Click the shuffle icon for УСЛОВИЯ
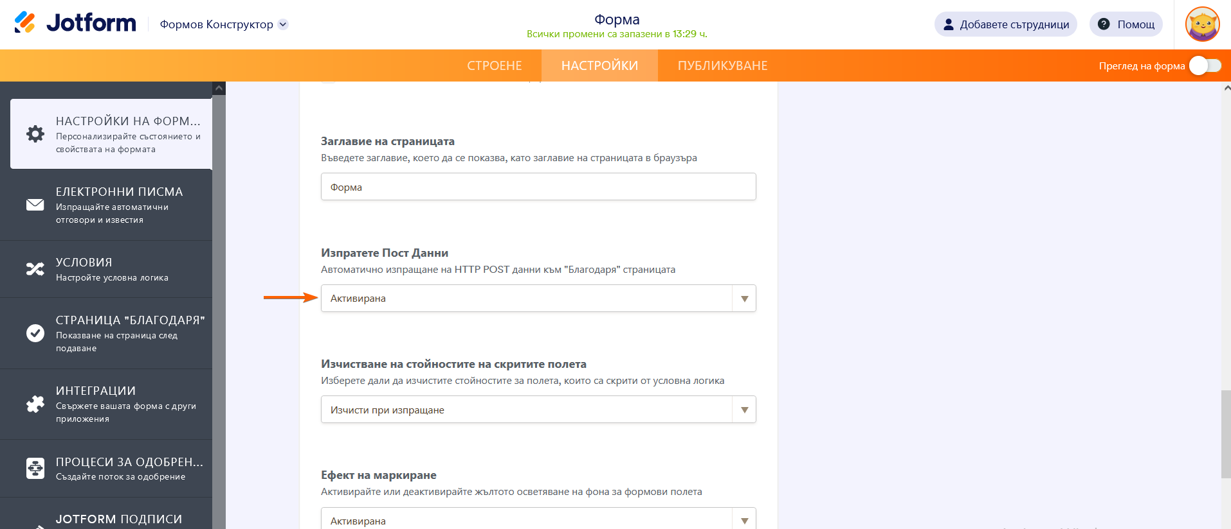 coord(35,269)
